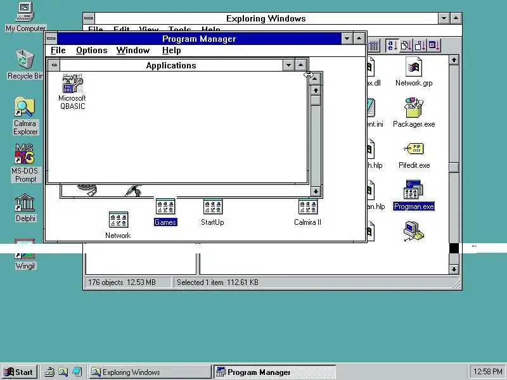Launch Delphi desktop shortcut
The height and width of the screenshot is (380, 507).
click(25, 208)
